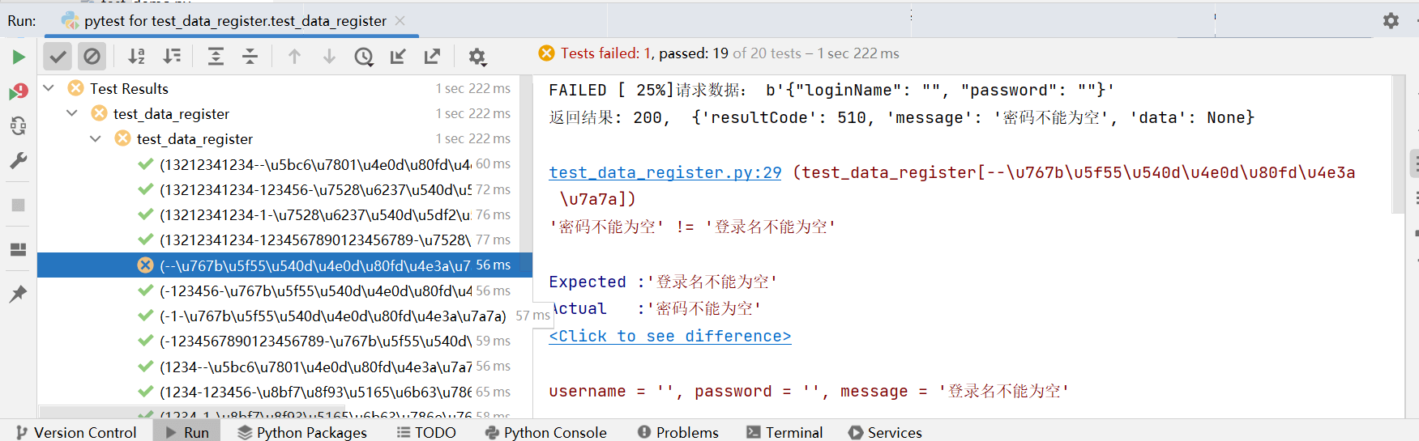Viewport: 1419px width, 441px height.
Task: Rerun tests with the green play button
Action: pos(19,57)
